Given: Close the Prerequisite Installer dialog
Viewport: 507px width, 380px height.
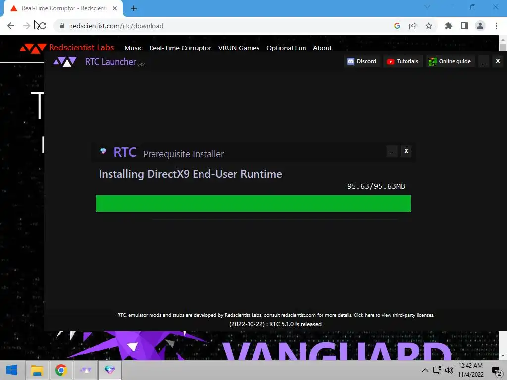Looking at the screenshot, I should coord(406,151).
